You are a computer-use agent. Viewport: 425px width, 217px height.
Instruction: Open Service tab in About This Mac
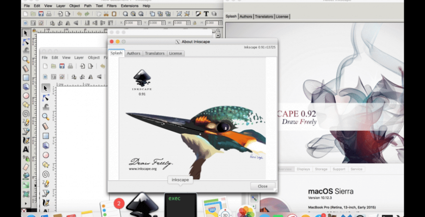(356, 169)
